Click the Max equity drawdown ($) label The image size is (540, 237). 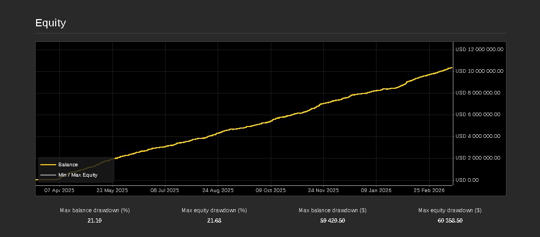pos(450,211)
